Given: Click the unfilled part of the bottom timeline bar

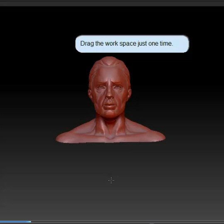Looking at the screenshot, I should [127, 222].
